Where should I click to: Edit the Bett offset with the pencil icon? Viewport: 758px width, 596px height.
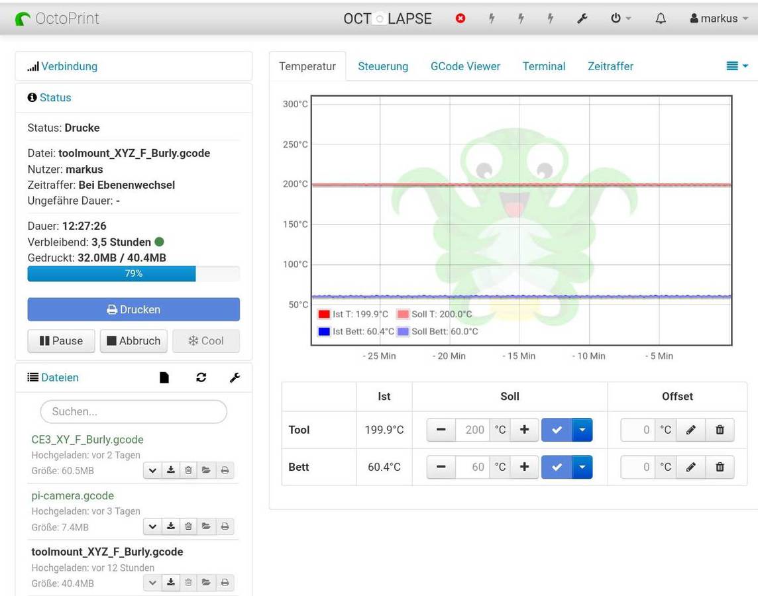[690, 467]
